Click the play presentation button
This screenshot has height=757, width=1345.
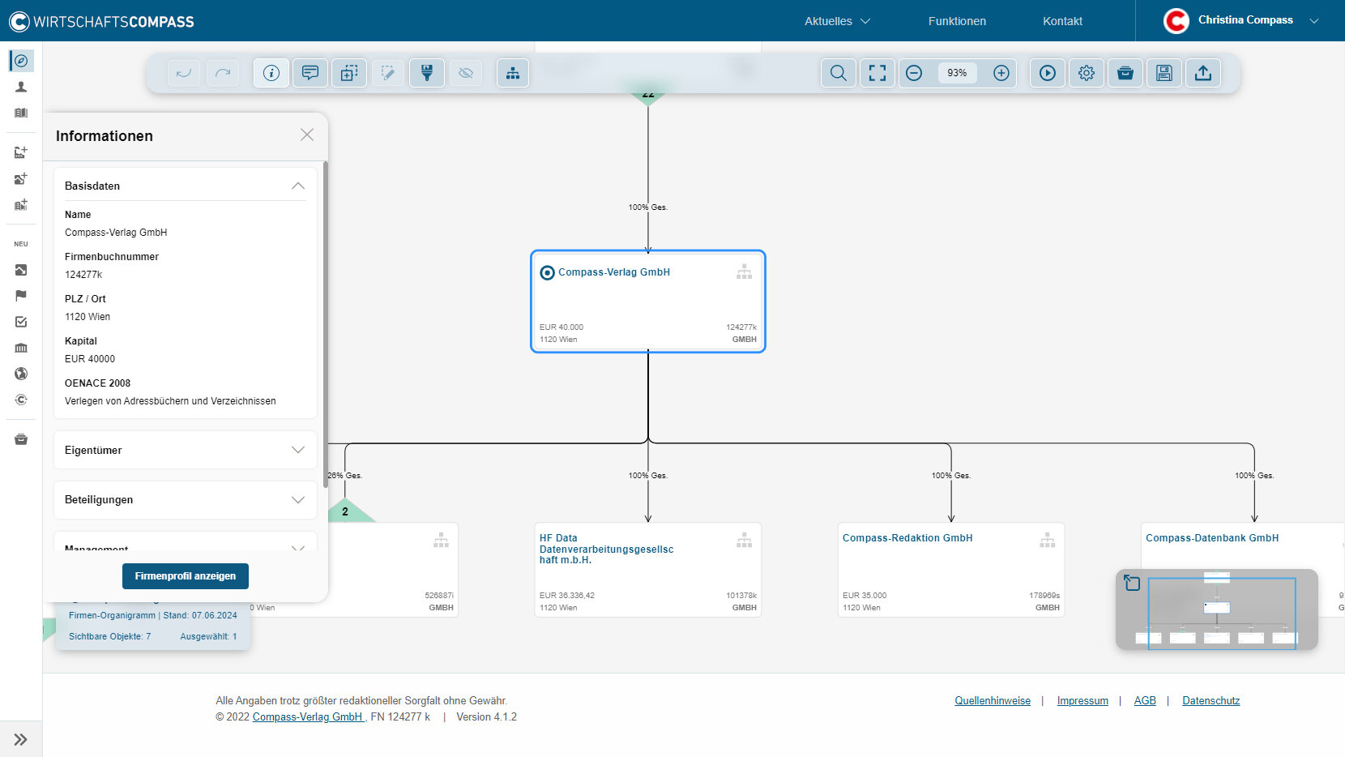[x=1048, y=73]
